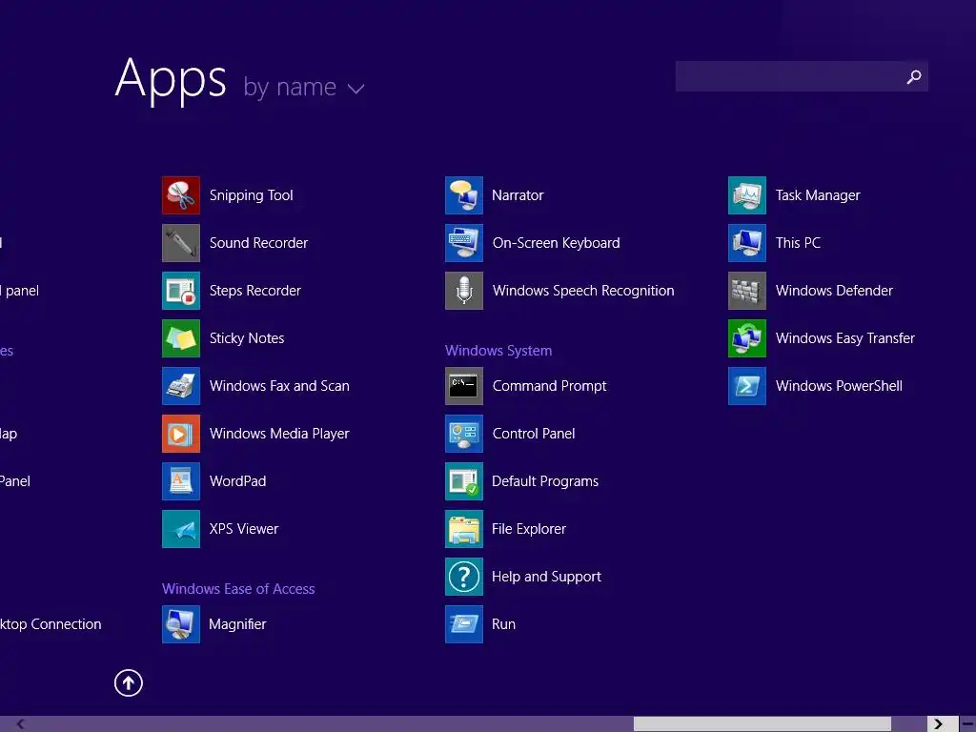Open the Snipping Tool icon
Viewport: 976px width, 732px height.
point(181,195)
